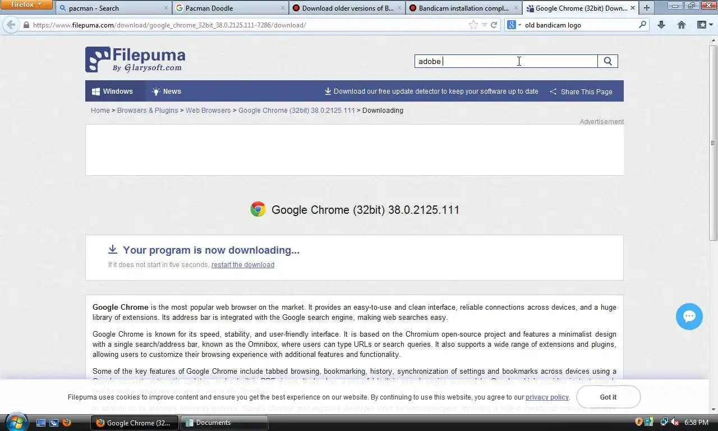The image size is (718, 431).
Task: Accept cookies with Got it button
Action: 608,397
